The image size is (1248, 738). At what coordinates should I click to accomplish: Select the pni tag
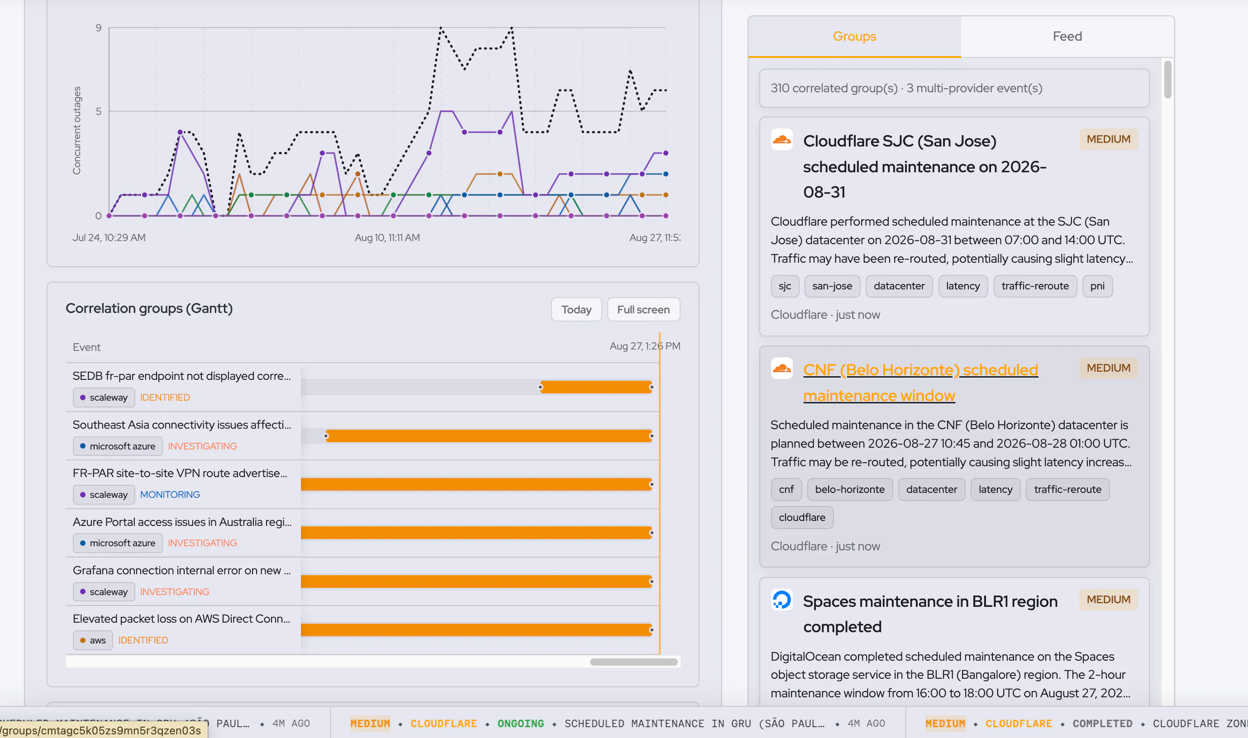(1097, 286)
